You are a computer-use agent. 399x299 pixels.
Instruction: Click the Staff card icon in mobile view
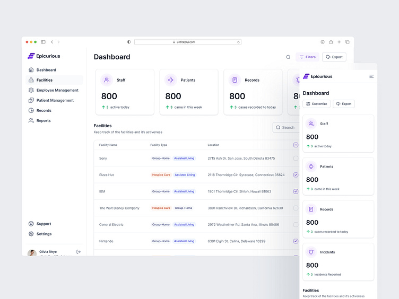click(x=311, y=124)
